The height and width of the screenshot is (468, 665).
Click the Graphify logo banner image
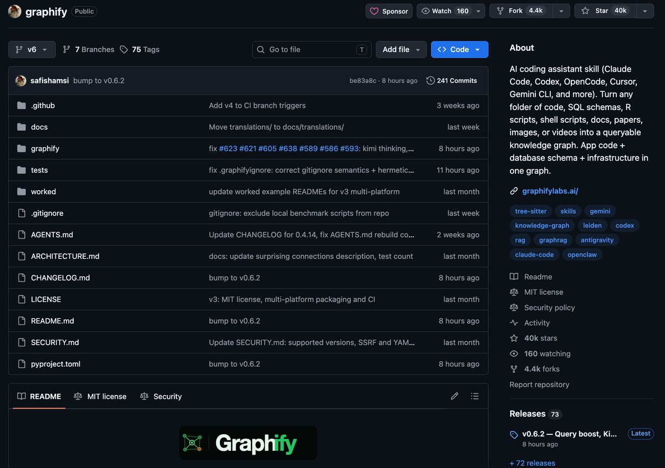(248, 443)
